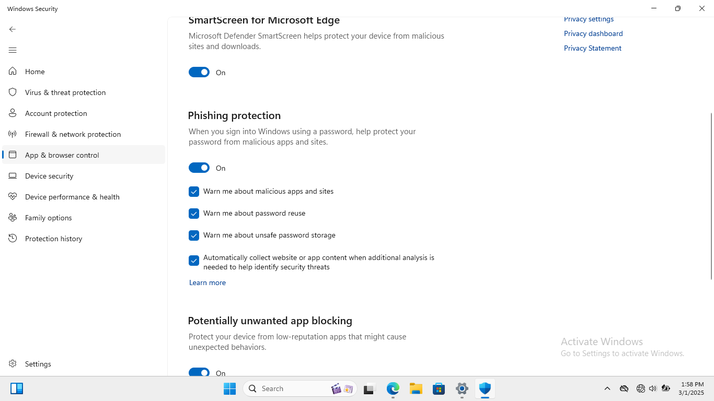Image resolution: width=714 pixels, height=401 pixels.
Task: Turn off SmartScreen for Microsoft Edge toggle
Action: 199,72
